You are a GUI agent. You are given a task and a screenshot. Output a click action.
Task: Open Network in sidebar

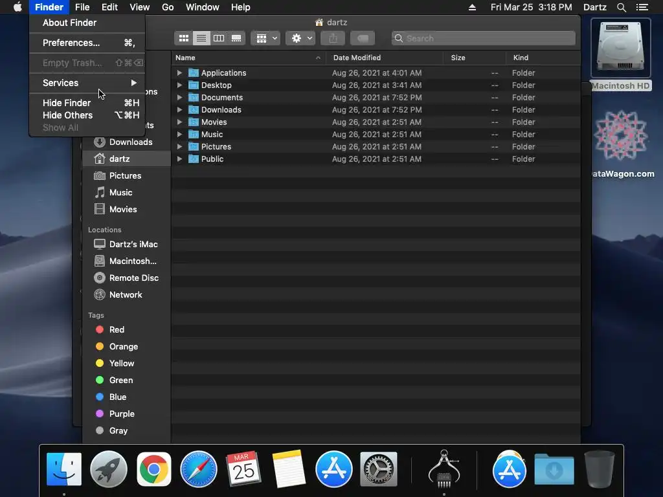click(128, 295)
